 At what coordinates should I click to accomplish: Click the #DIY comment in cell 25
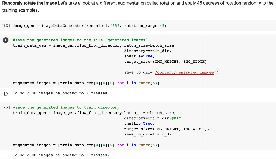[x=177, y=118]
